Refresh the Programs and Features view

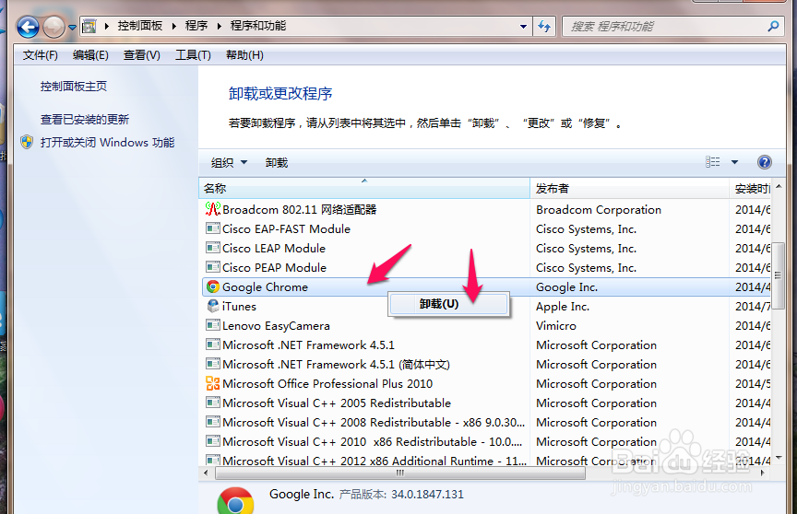click(x=544, y=27)
